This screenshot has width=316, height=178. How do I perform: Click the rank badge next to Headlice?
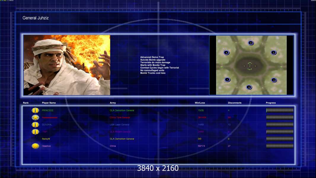click(35, 146)
